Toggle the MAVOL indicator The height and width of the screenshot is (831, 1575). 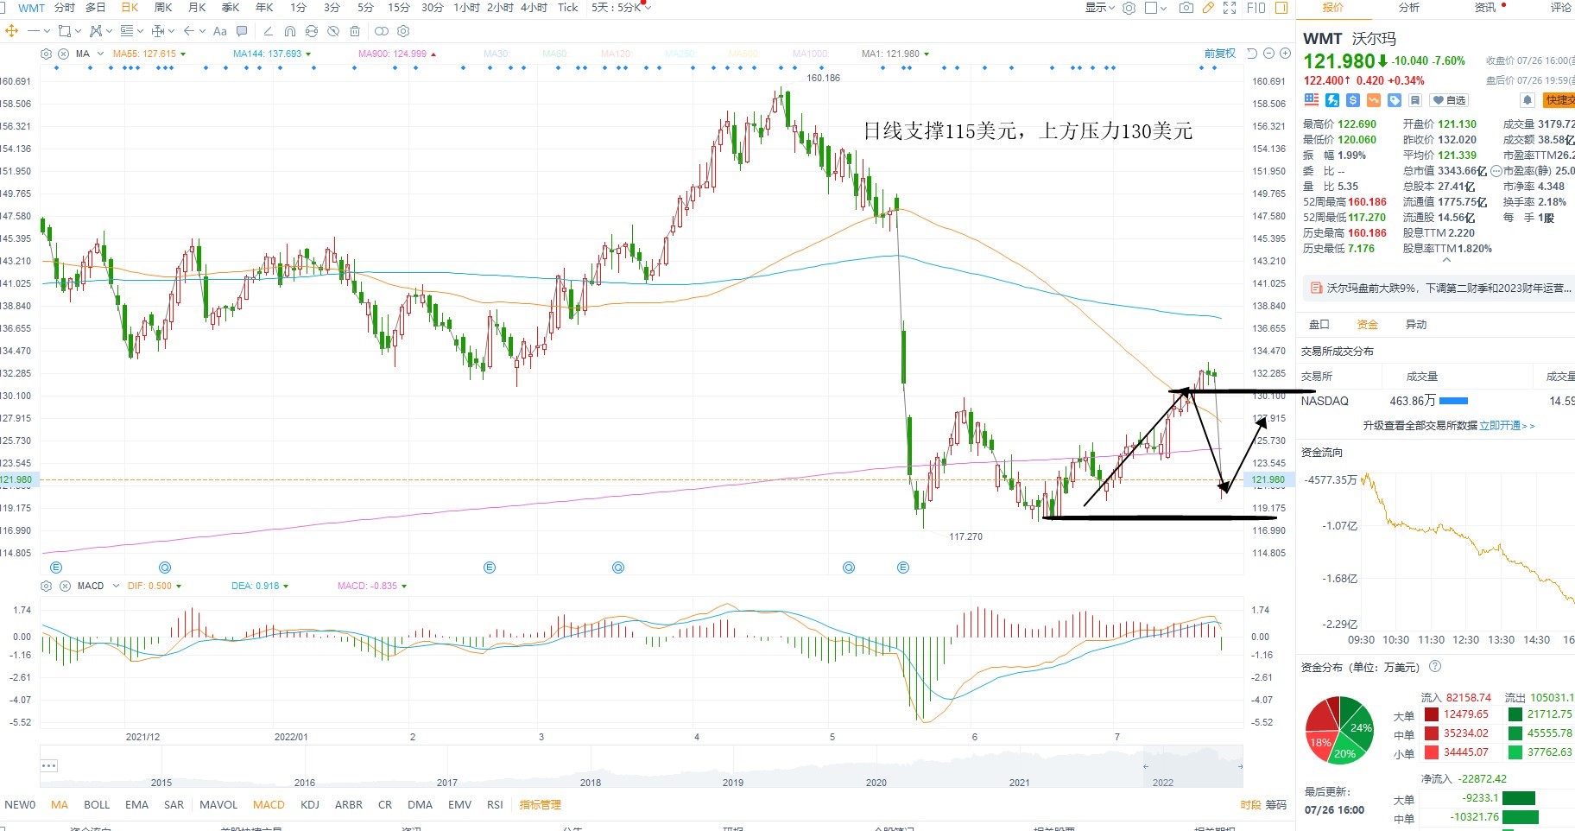pos(218,805)
